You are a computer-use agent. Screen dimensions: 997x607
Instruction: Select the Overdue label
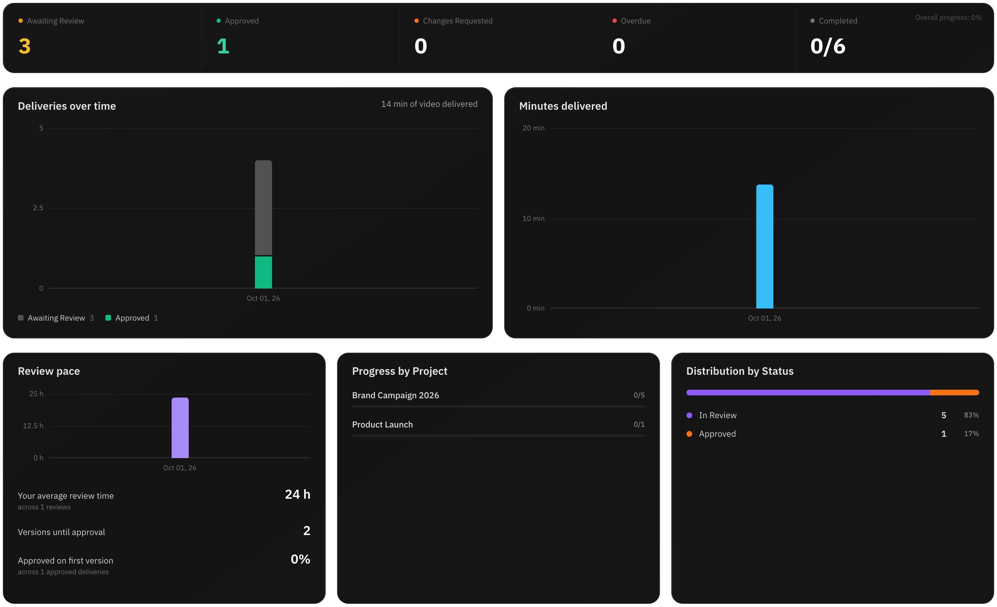point(636,21)
